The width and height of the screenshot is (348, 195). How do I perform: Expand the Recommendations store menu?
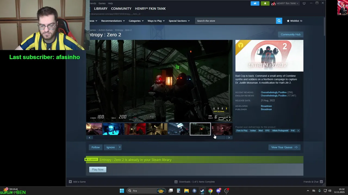[113, 21]
